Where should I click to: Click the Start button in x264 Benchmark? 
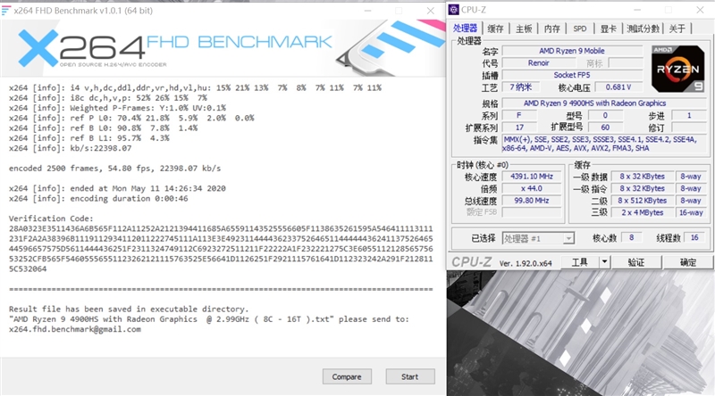point(410,377)
